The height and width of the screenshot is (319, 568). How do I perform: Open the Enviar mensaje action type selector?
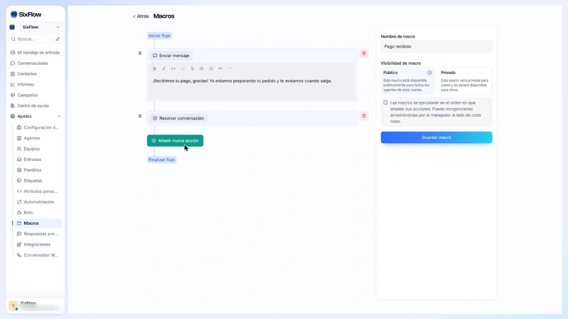pyautogui.click(x=171, y=56)
